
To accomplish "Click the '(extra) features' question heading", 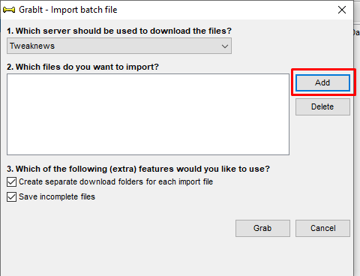I will pyautogui.click(x=138, y=169).
